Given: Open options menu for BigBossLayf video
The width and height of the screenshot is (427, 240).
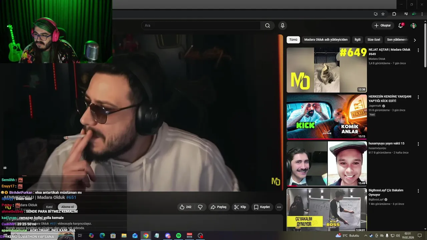Looking at the screenshot, I should pos(418,191).
